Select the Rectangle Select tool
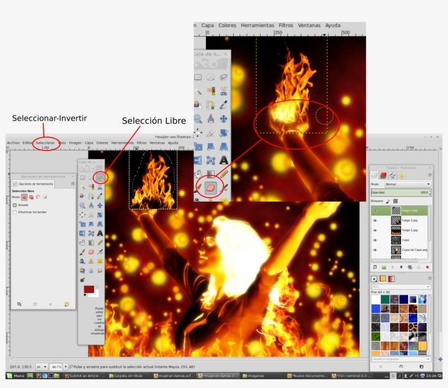 (83, 177)
